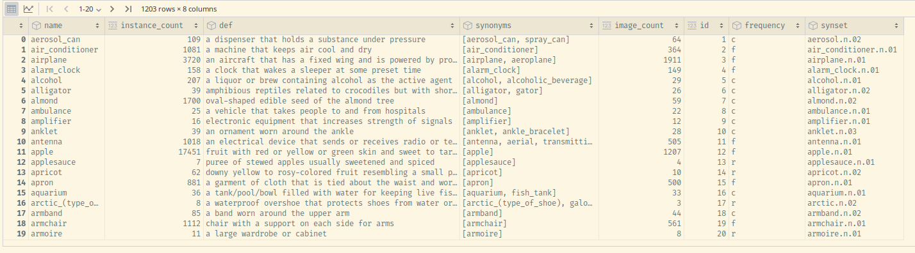This screenshot has width=915, height=253.
Task: Select the frequency column header
Action: point(767,26)
